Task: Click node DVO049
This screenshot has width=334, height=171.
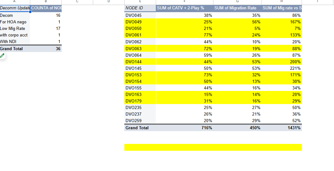Action: click(134, 22)
